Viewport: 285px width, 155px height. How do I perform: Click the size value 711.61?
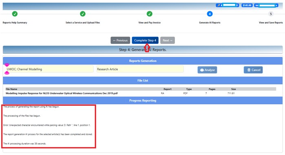[x=231, y=93]
